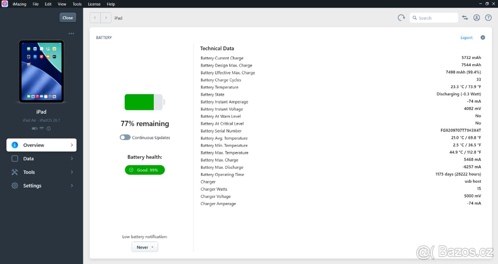Click the help question mark icon
The width and height of the screenshot is (498, 264).
coord(488,18)
